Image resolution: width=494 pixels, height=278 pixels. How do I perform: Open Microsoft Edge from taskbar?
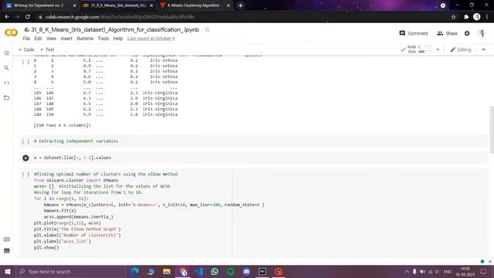[x=135, y=271]
